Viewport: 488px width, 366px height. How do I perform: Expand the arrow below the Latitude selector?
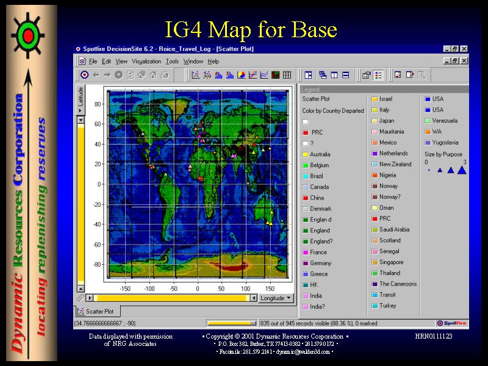pos(80,121)
